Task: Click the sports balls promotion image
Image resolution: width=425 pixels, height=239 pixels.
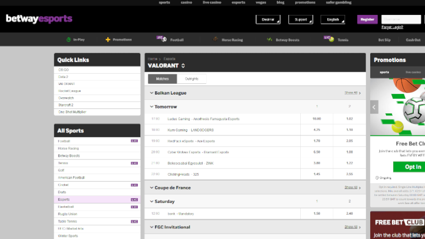Action: pyautogui.click(x=397, y=107)
